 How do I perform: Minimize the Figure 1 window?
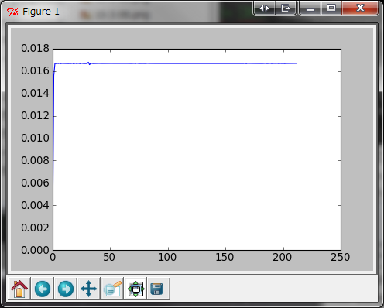[x=310, y=9]
